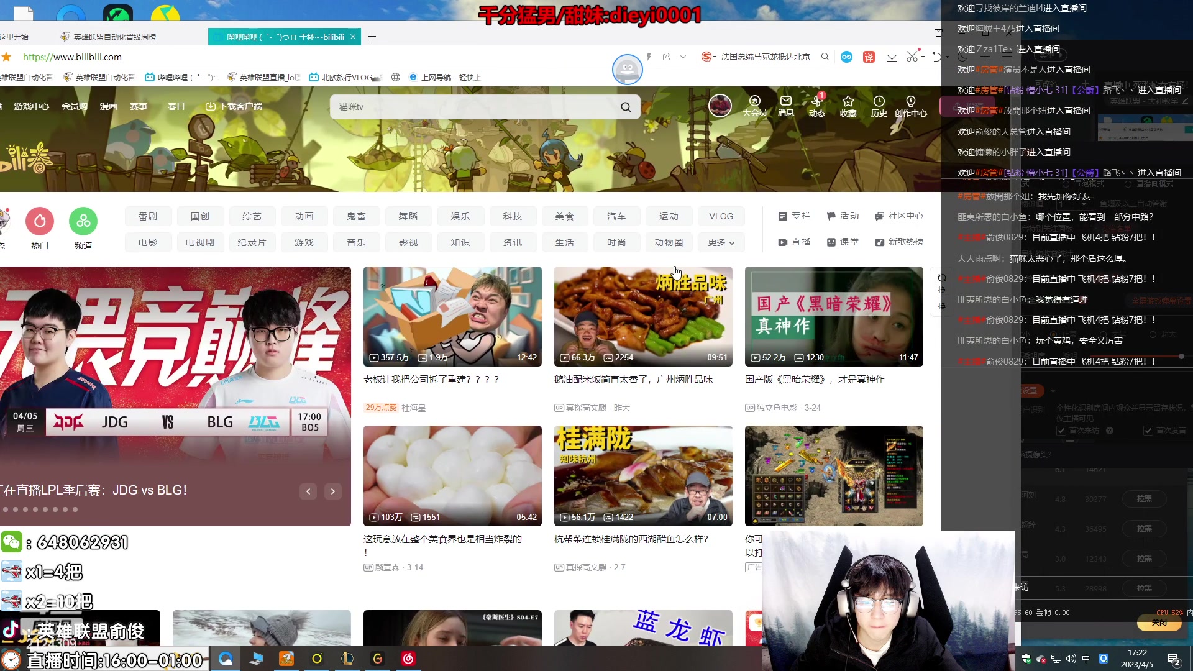Click the undo closed-tab arrow icon

[x=937, y=57]
